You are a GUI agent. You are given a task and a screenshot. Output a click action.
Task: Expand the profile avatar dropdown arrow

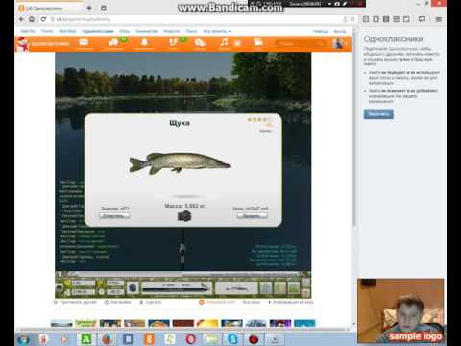tap(347, 43)
